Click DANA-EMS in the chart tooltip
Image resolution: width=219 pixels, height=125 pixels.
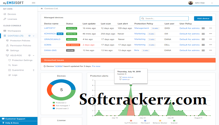click(127, 77)
